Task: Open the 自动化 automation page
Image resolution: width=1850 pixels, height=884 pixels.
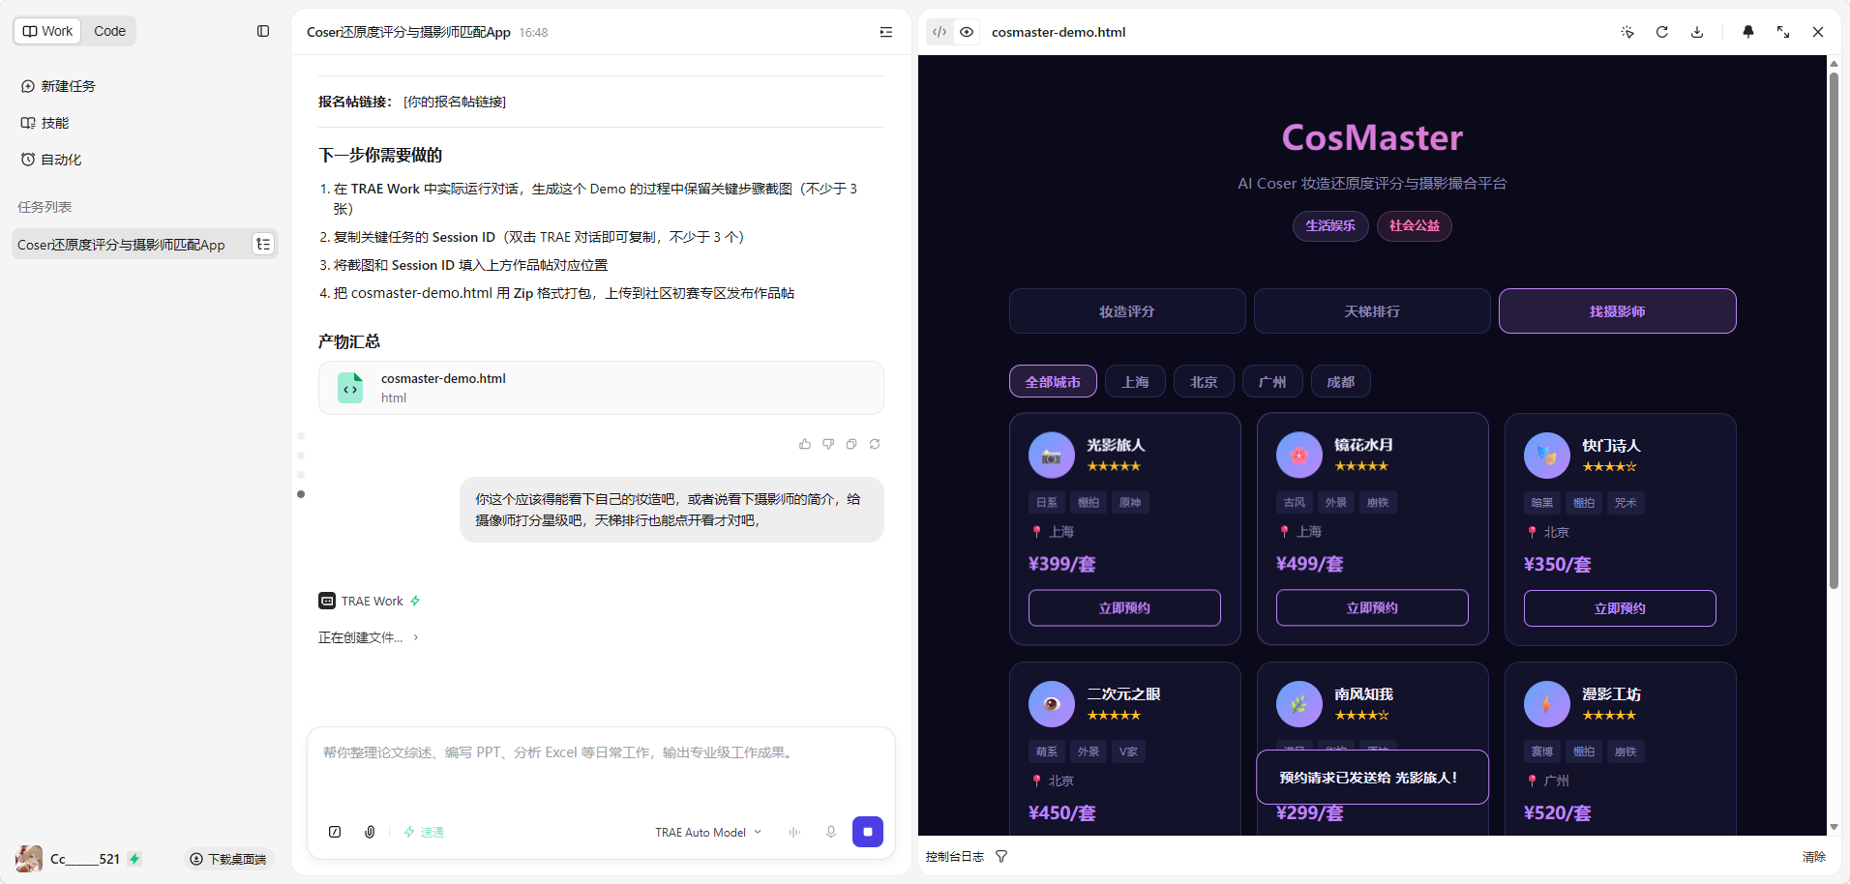Action: 52,160
